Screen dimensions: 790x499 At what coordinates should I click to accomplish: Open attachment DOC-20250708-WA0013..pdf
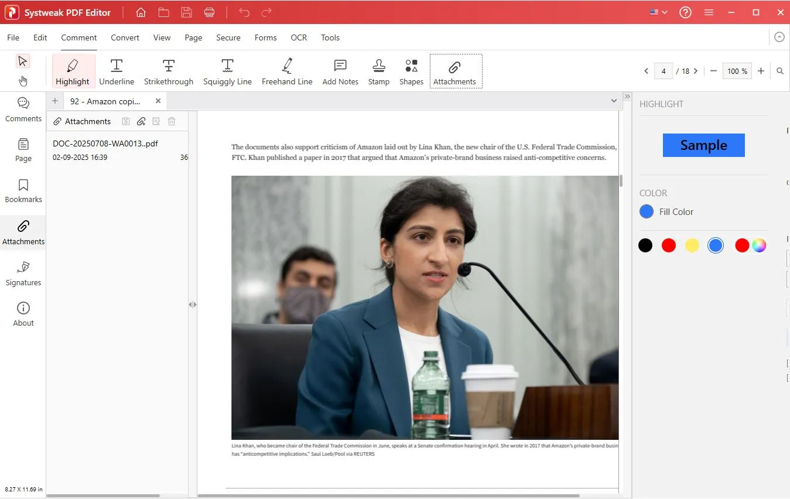[105, 143]
